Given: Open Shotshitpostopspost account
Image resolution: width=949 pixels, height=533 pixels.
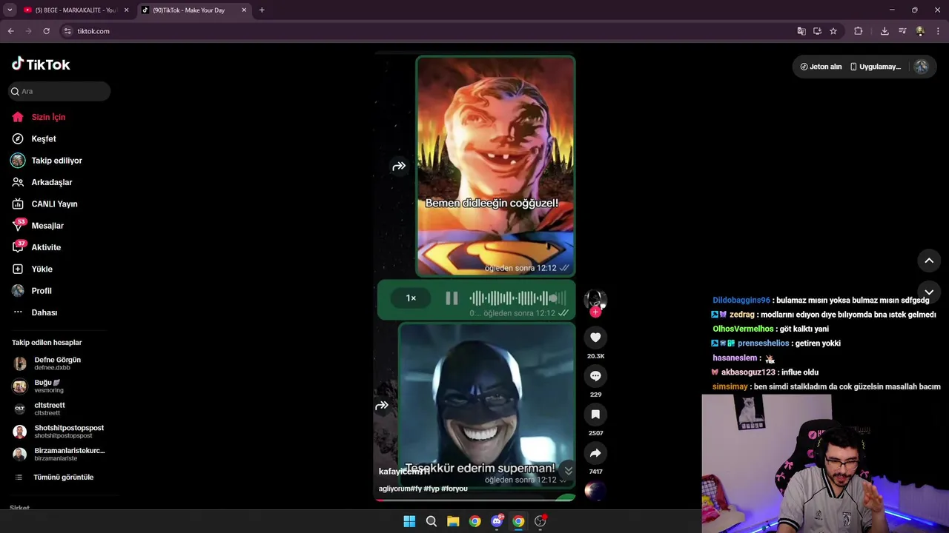Looking at the screenshot, I should (68, 431).
